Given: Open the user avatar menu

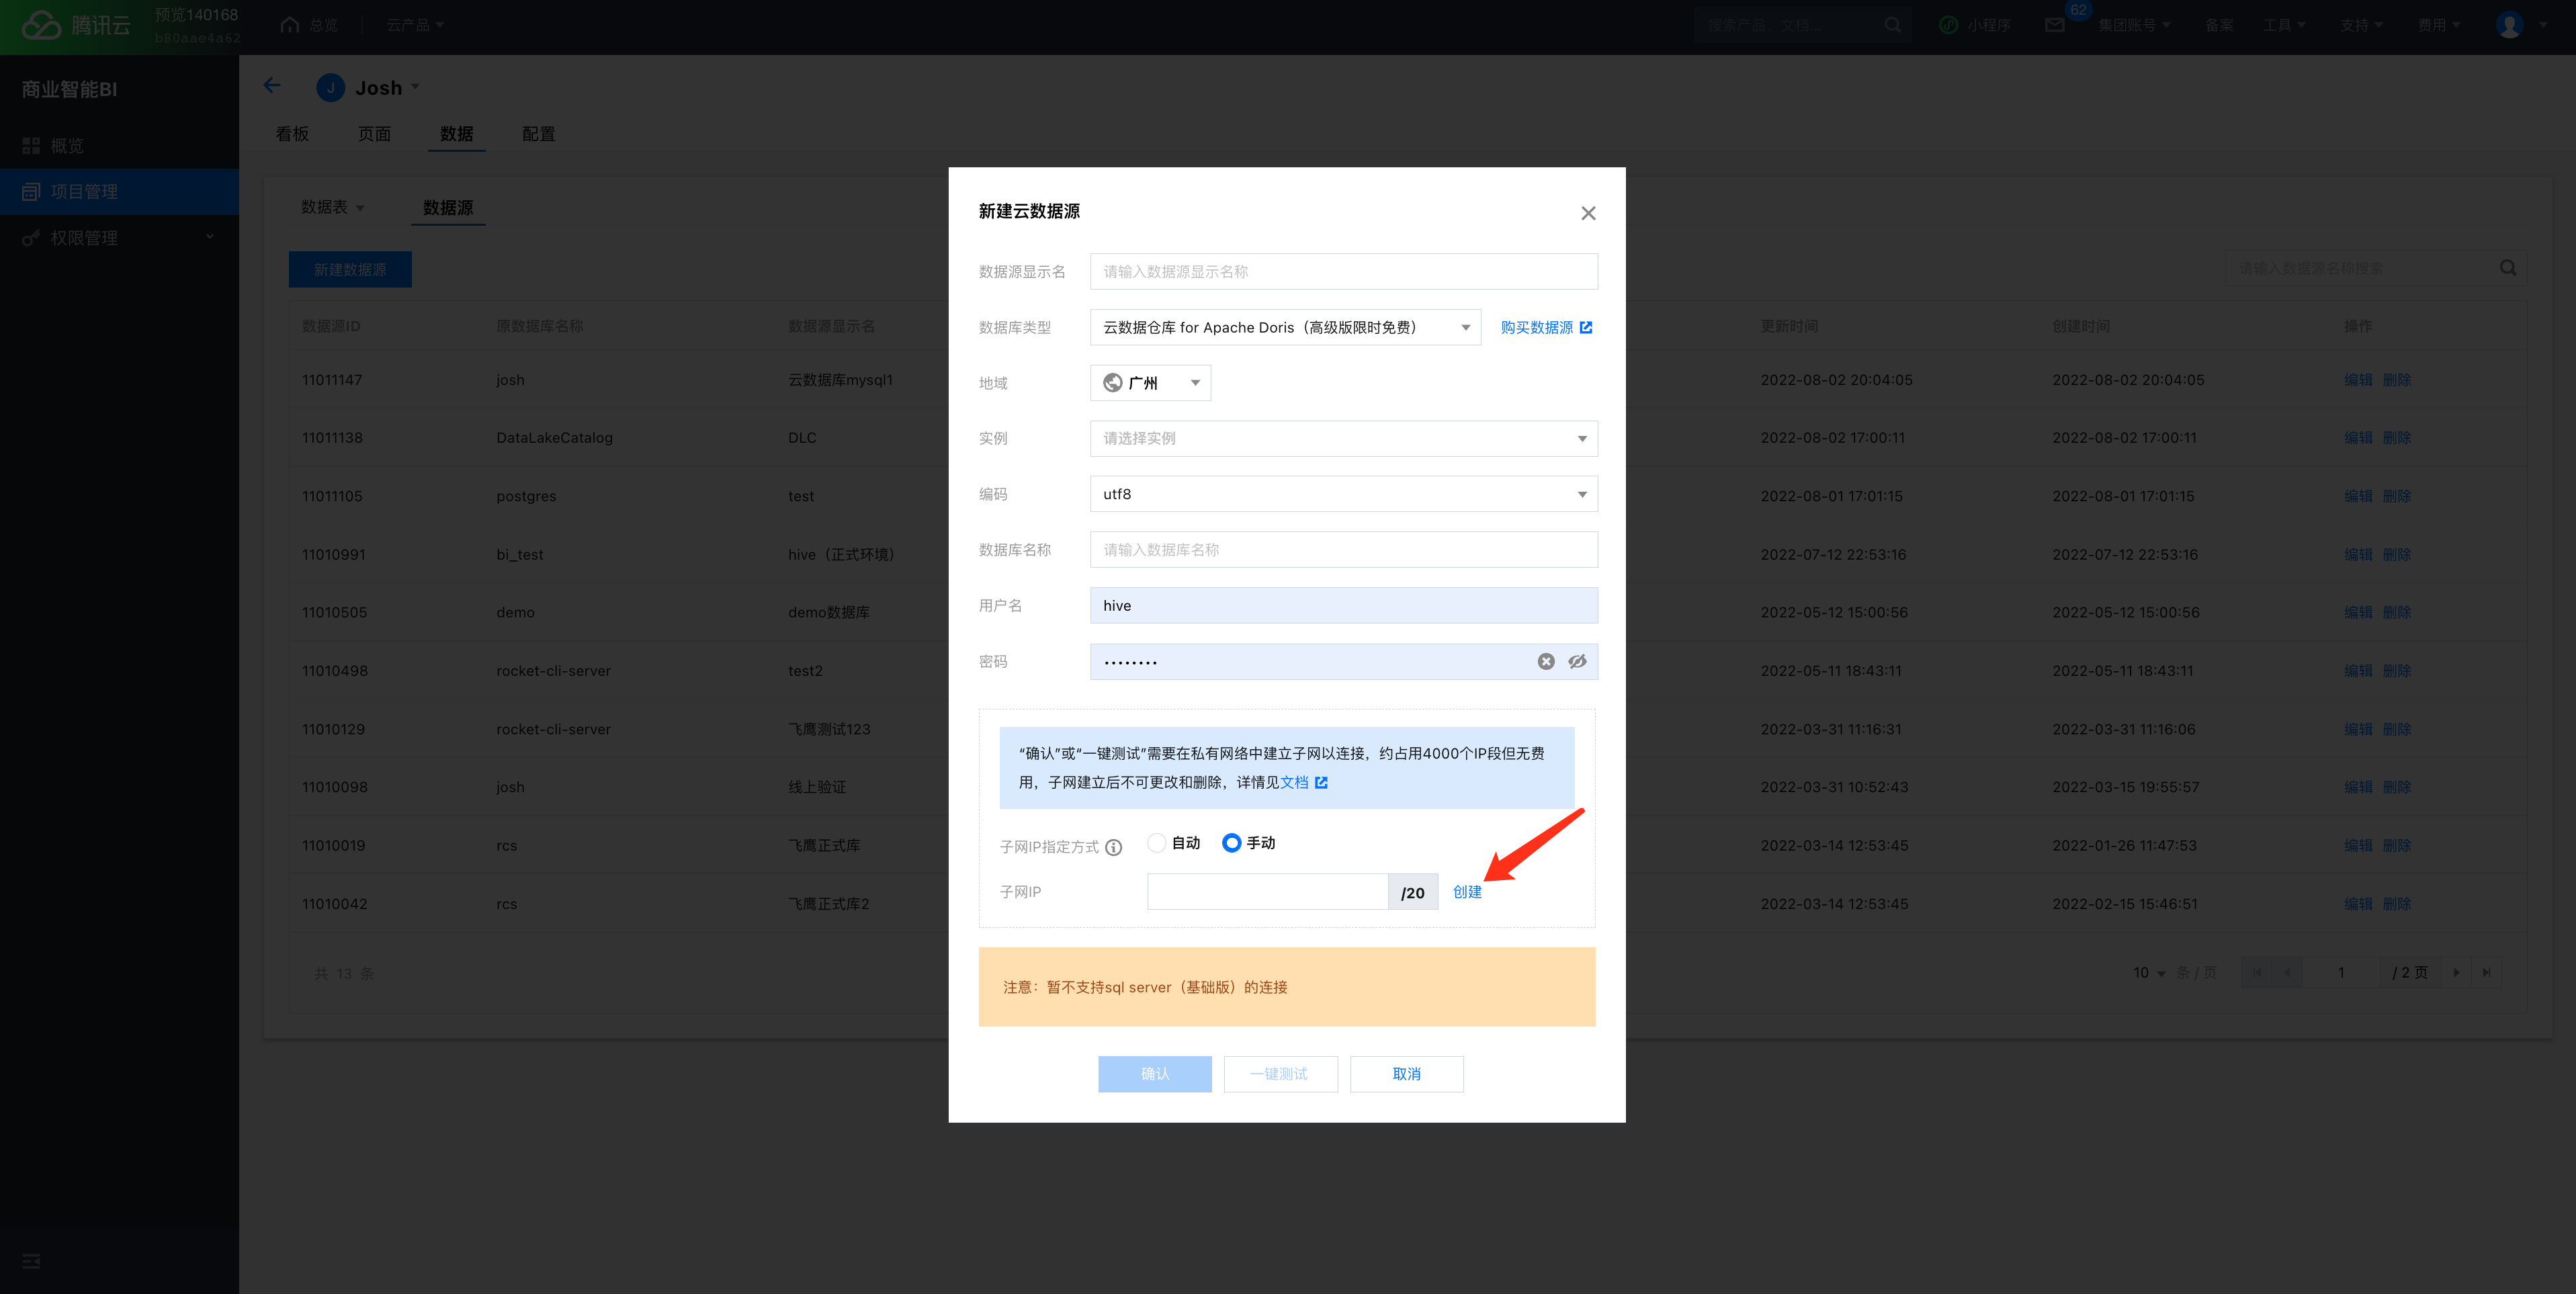Looking at the screenshot, I should coord(2510,25).
